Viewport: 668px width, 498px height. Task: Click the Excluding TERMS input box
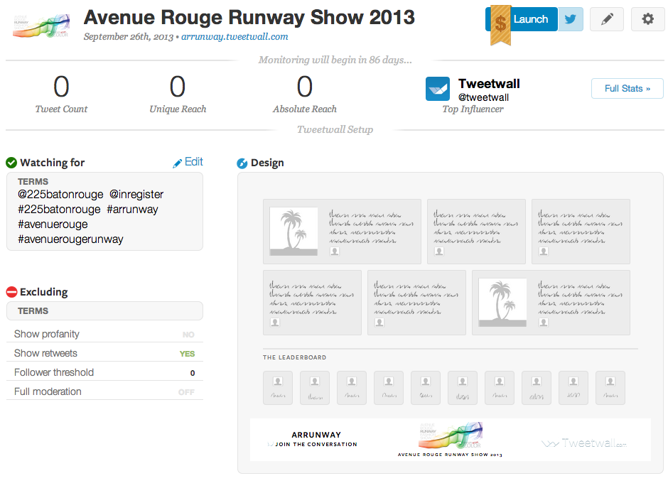(104, 311)
